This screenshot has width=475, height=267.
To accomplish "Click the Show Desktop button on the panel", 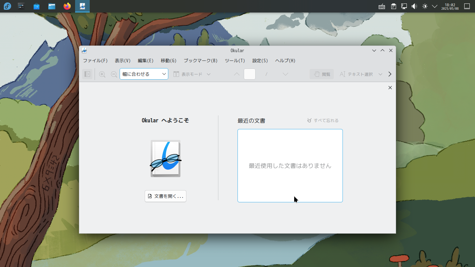I will click(467, 6).
